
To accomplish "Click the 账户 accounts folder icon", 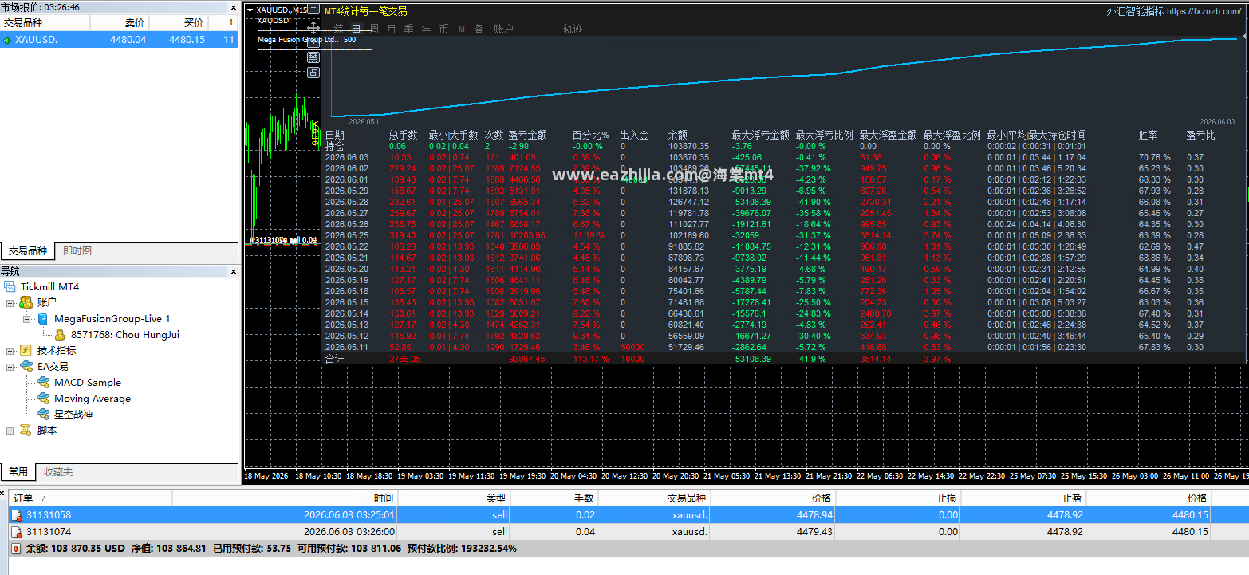I will coord(26,302).
